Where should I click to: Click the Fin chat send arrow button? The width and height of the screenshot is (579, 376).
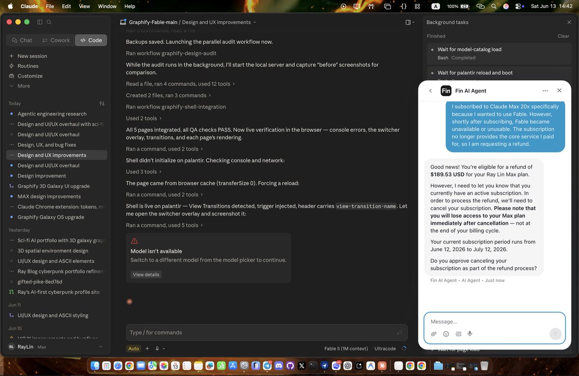tap(555, 334)
